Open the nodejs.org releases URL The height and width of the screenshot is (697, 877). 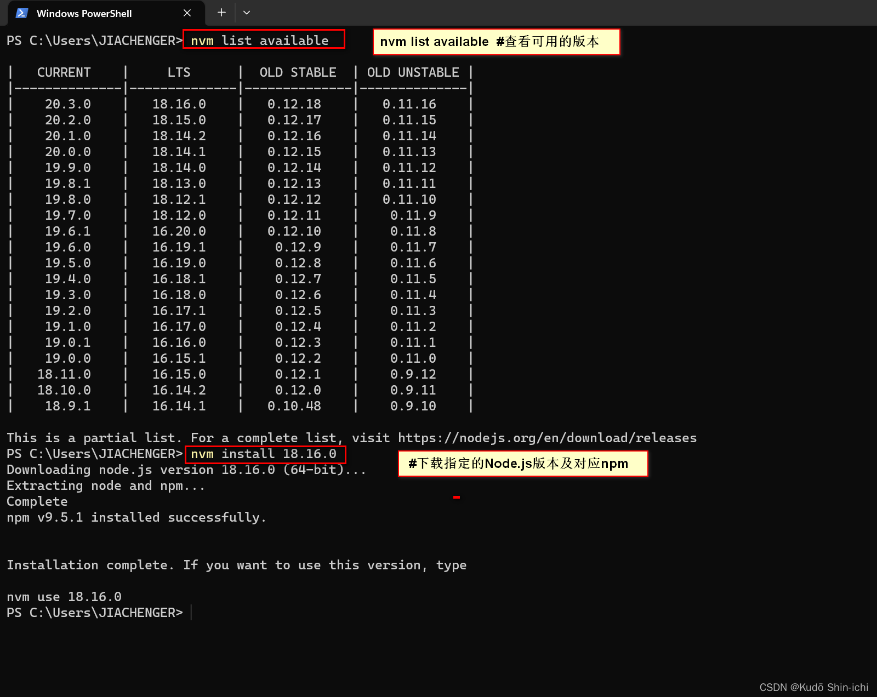548,438
